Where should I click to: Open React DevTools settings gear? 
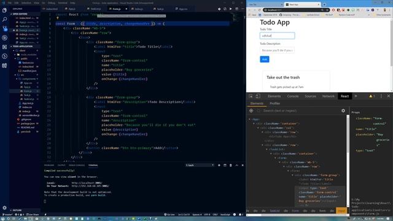pos(343,110)
